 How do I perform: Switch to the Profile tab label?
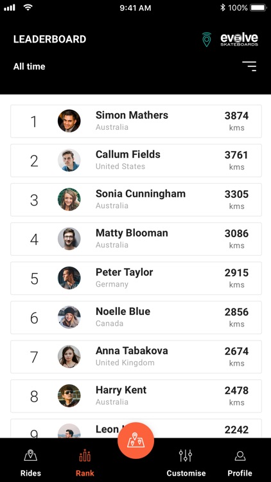(x=240, y=473)
